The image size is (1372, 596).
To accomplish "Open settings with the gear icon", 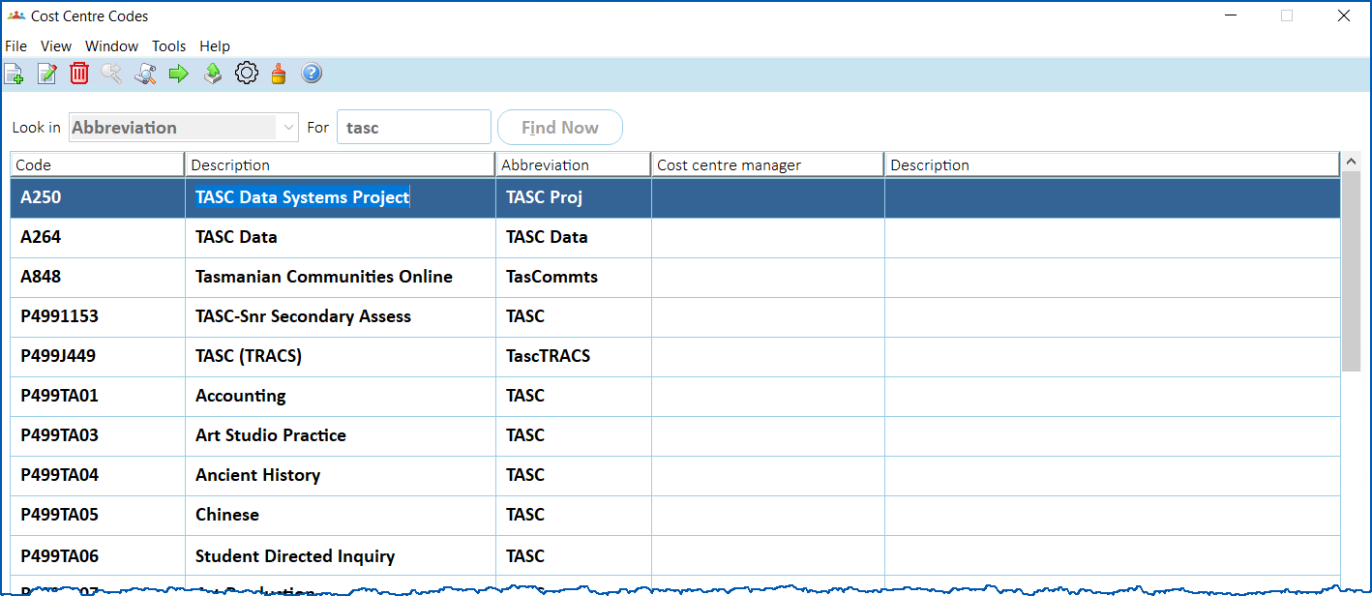I will [x=247, y=74].
